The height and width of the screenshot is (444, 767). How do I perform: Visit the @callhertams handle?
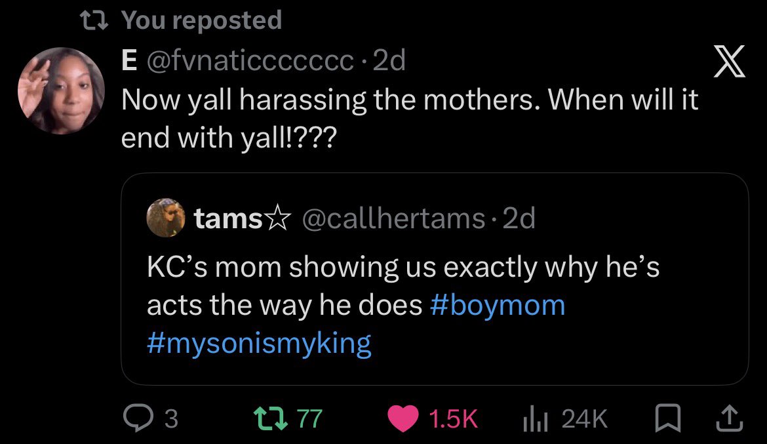pos(394,218)
